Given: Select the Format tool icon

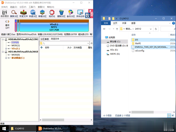Looking at the screenshot, I should [x=52, y=13].
